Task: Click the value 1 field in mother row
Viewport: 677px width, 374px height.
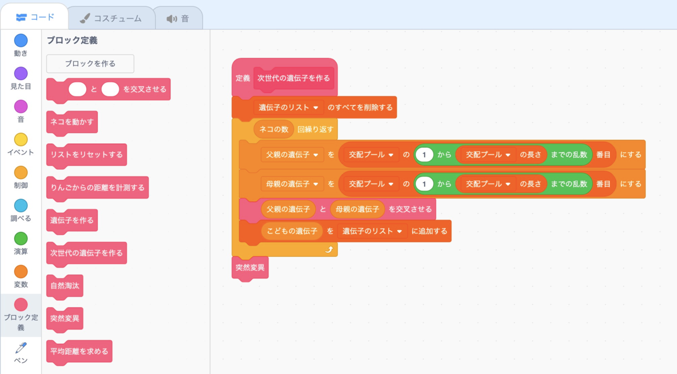Action: pos(424,184)
